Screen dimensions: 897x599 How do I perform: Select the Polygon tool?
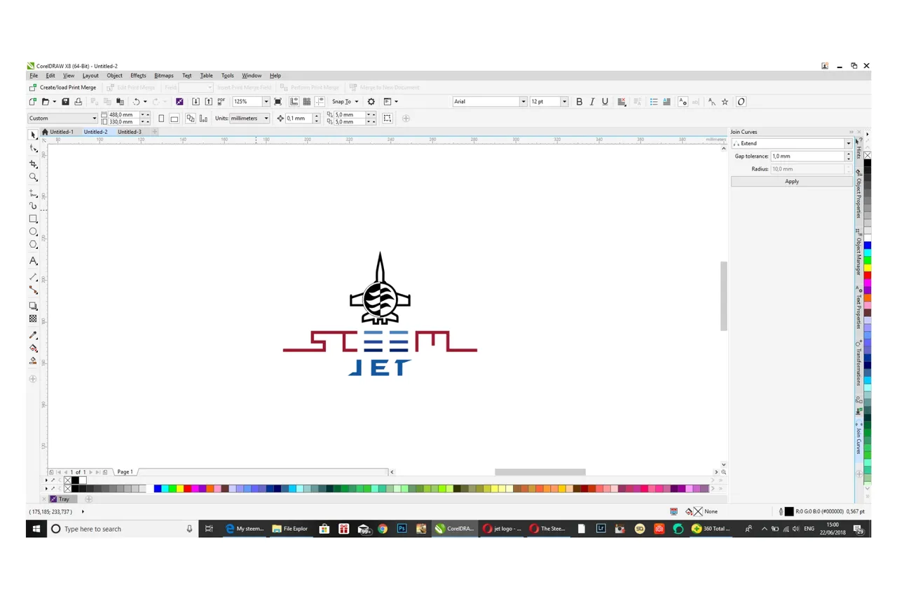(33, 245)
